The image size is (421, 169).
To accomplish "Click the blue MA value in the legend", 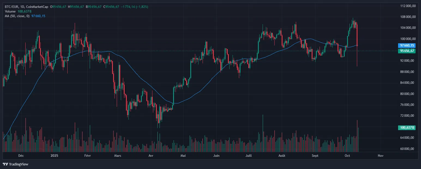I will (x=38, y=16).
